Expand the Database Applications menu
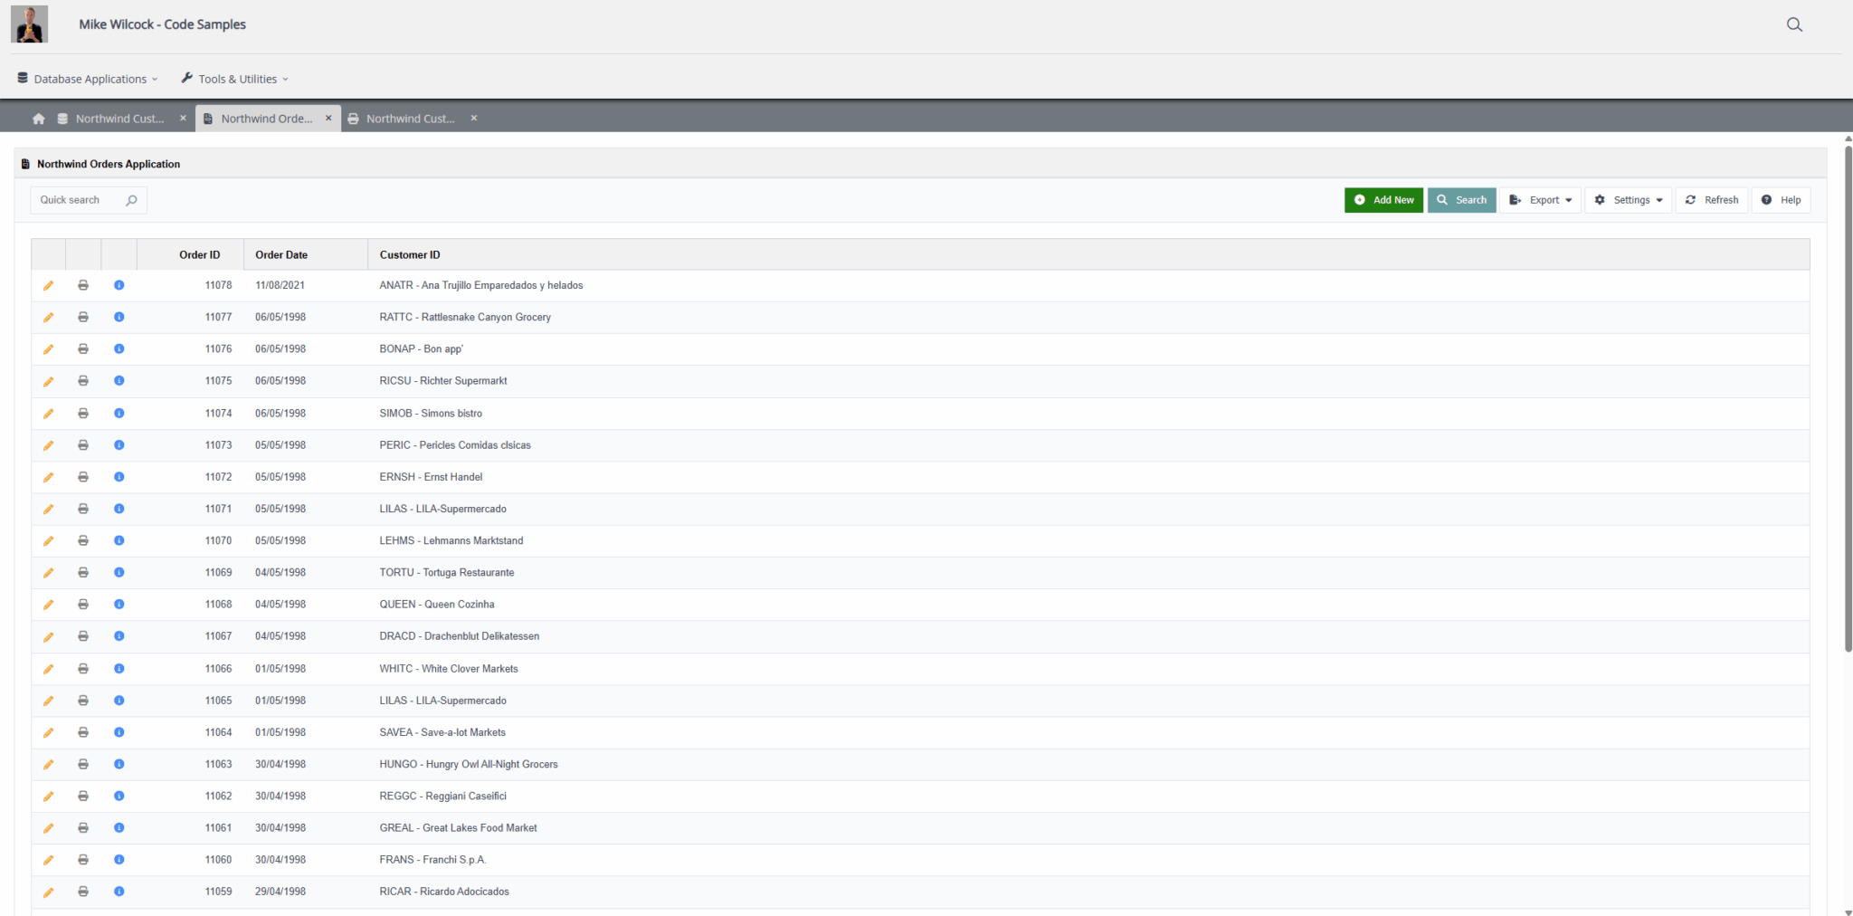The height and width of the screenshot is (916, 1853). (x=88, y=79)
